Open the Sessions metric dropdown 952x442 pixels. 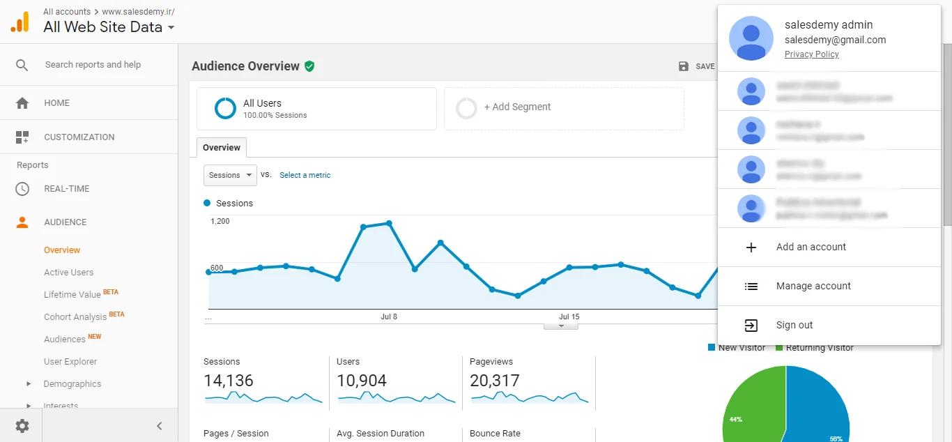pos(230,176)
